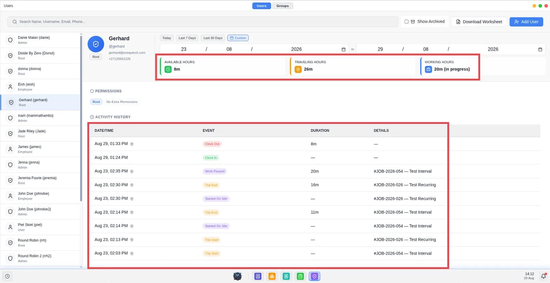This screenshot has height=283, width=550.
Task: Click the DETAILS column header
Action: pyautogui.click(x=381, y=131)
